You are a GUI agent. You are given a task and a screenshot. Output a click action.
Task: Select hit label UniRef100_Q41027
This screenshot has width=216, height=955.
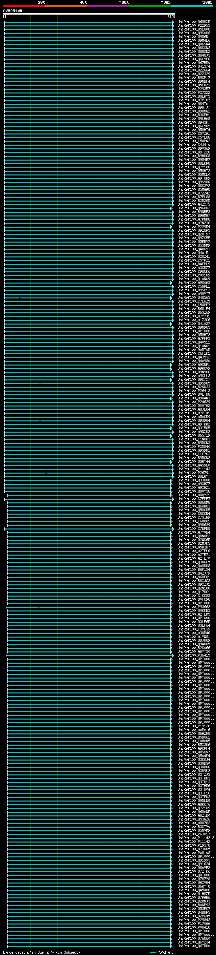[x=194, y=324]
